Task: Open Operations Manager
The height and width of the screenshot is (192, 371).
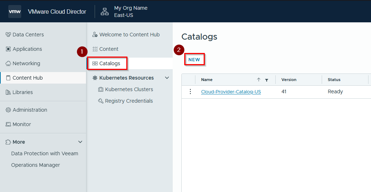Action: [36, 165]
